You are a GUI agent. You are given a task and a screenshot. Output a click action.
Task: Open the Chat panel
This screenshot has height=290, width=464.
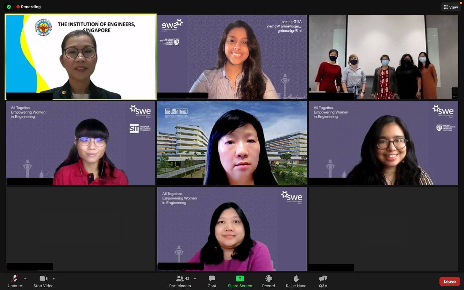pyautogui.click(x=212, y=281)
